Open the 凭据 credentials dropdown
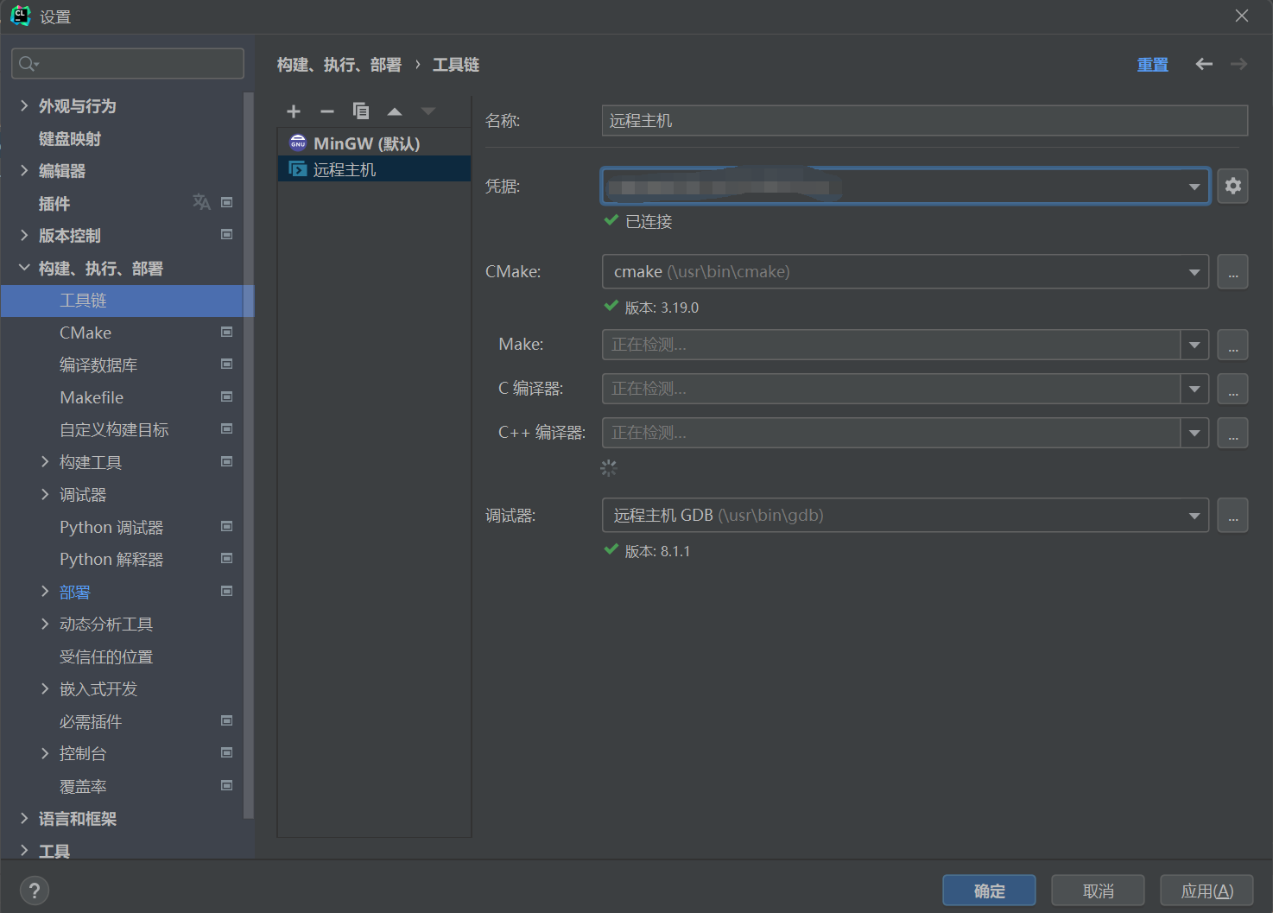1273x913 pixels. [1194, 187]
